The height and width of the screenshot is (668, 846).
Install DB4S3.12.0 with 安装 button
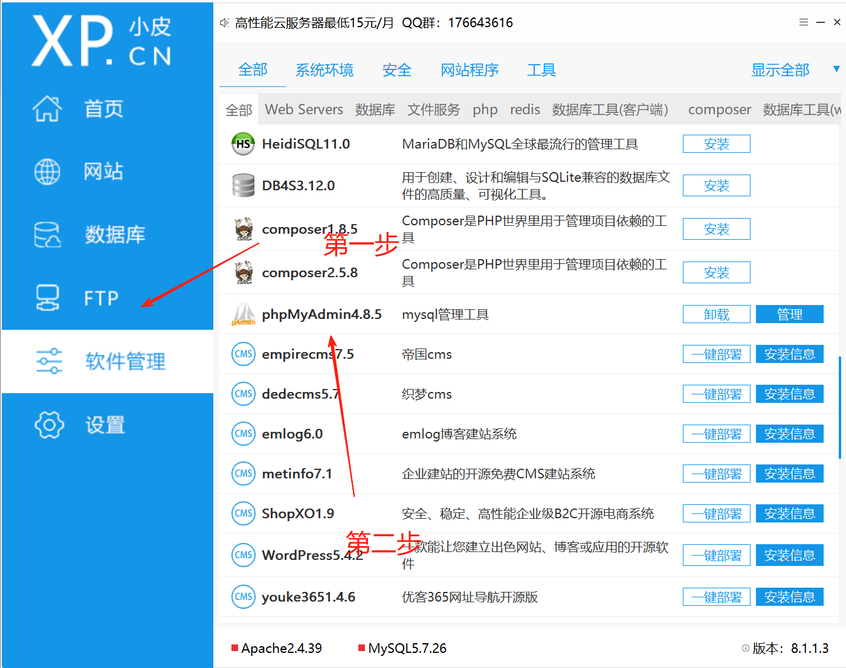[x=717, y=185]
